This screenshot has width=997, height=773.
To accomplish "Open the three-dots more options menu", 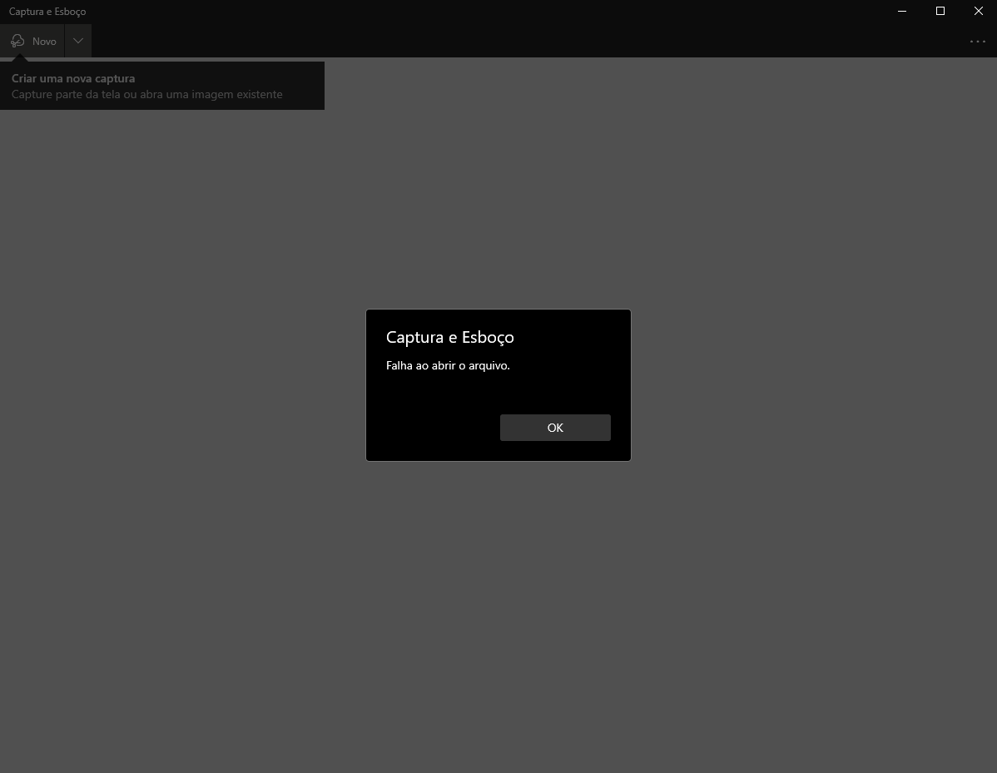I will [977, 42].
